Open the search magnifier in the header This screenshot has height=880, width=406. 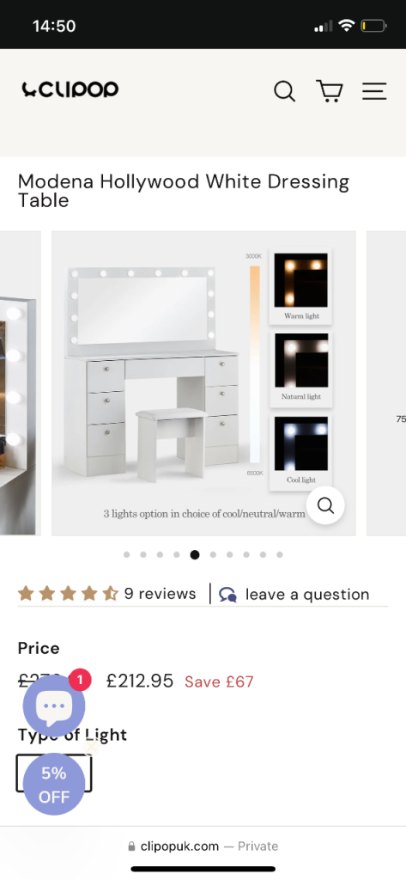tap(284, 90)
